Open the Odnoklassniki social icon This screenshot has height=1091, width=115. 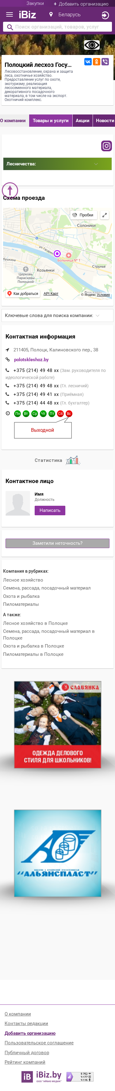coord(96,62)
